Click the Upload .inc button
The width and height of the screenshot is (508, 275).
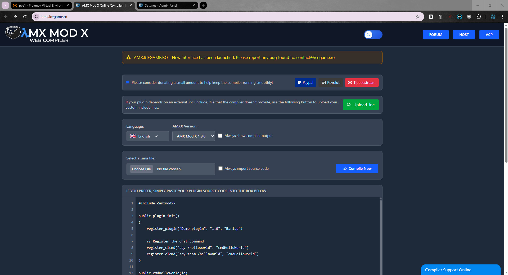pyautogui.click(x=361, y=105)
